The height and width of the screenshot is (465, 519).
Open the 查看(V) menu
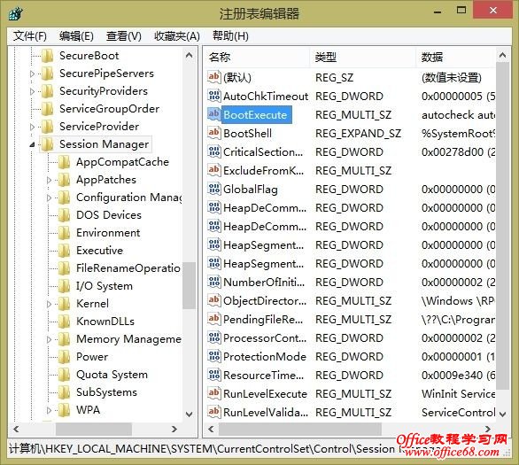tap(124, 35)
